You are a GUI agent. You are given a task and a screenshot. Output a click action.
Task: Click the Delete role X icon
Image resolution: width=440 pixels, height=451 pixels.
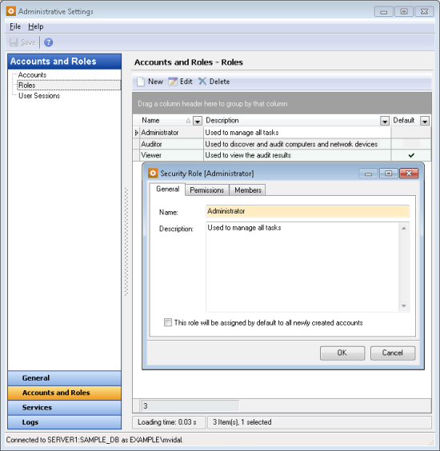pos(202,82)
